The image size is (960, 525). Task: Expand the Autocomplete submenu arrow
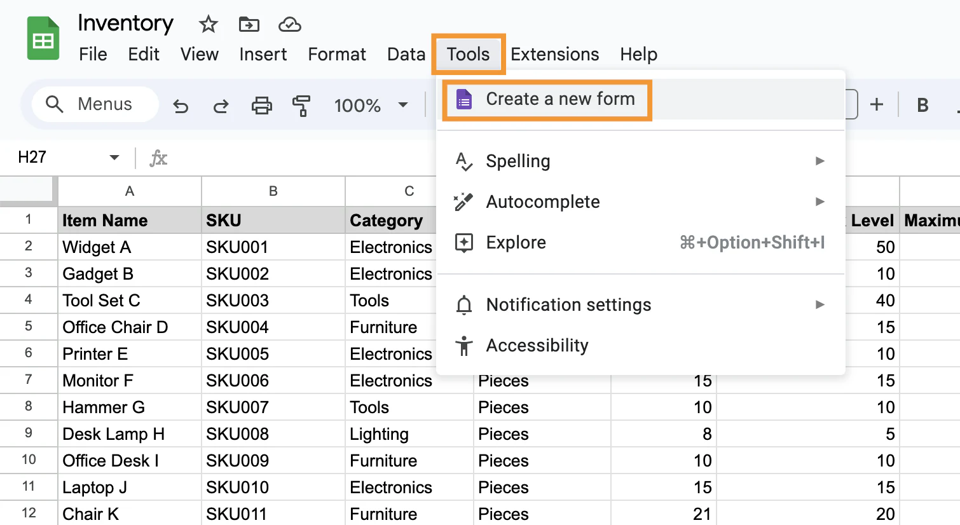tap(820, 201)
